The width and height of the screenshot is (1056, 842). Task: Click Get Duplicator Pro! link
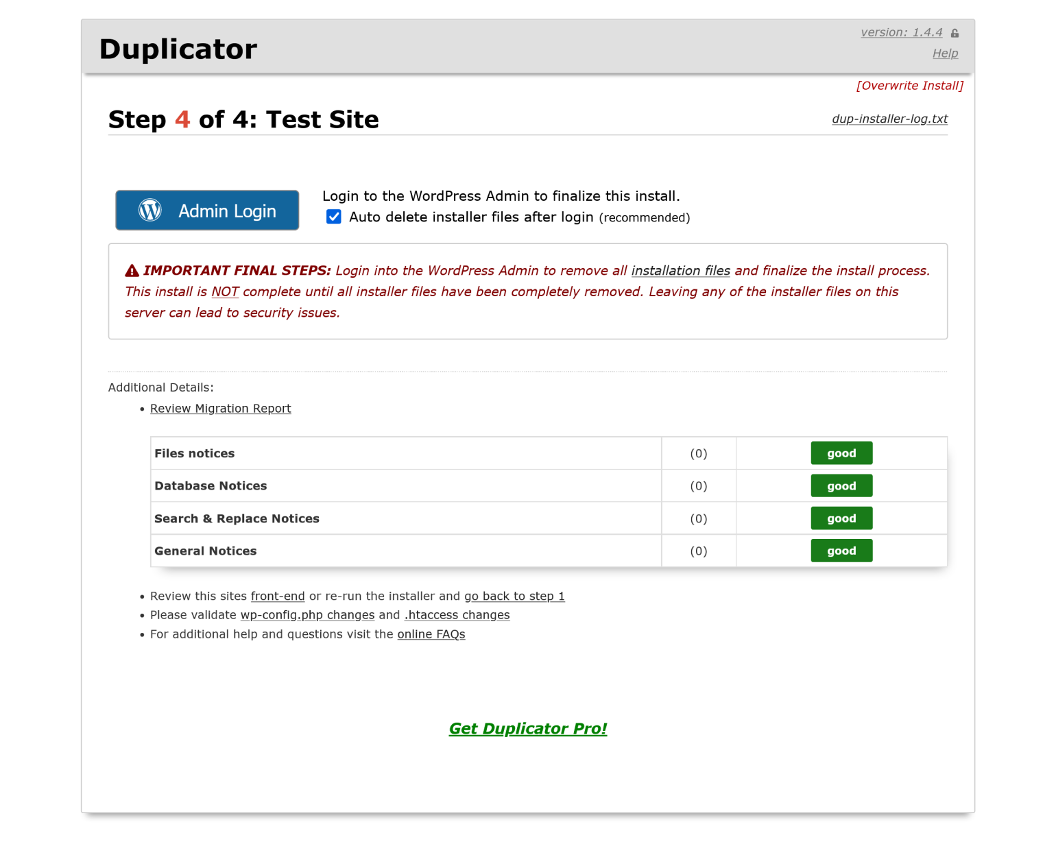pyautogui.click(x=528, y=729)
